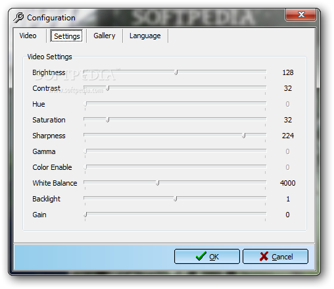Click the Hue slider thumb
Viewport: 334px width, 289px height.
pyautogui.click(x=85, y=104)
